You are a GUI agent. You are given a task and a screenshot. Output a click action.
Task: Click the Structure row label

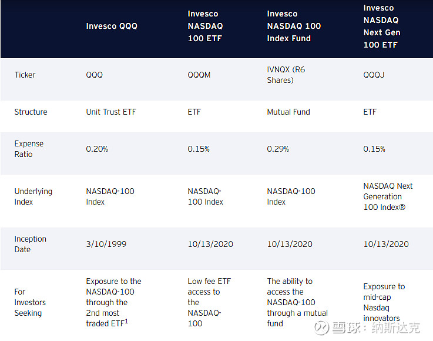pyautogui.click(x=31, y=112)
